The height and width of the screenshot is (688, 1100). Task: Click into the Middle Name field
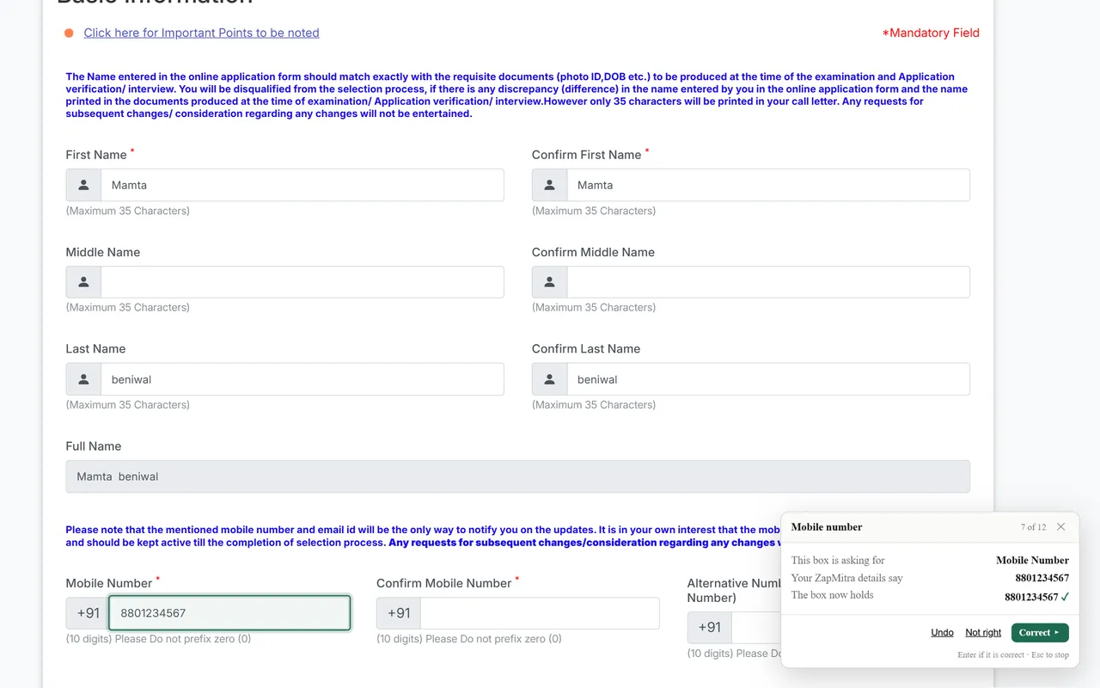coord(302,282)
